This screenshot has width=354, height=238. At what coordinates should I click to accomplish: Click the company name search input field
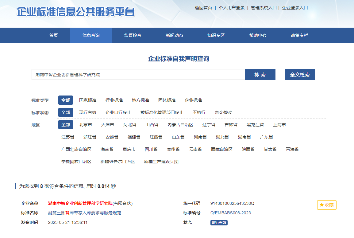coord(138,75)
